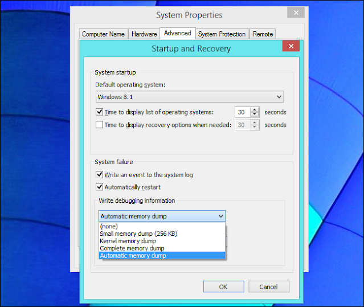Disable Automatically restart checkbox
The width and height of the screenshot is (364, 307).
tap(99, 187)
